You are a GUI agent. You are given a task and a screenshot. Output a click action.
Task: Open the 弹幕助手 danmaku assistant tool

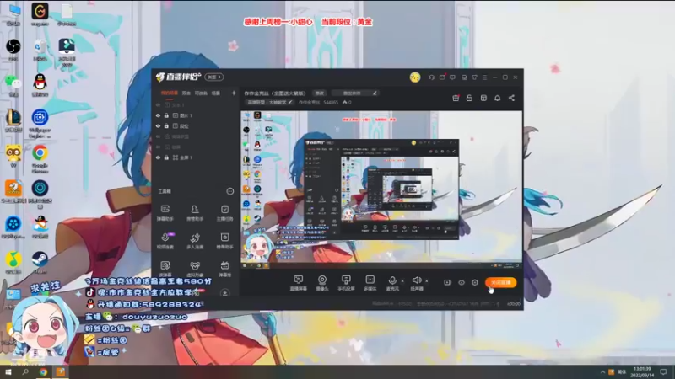point(165,213)
